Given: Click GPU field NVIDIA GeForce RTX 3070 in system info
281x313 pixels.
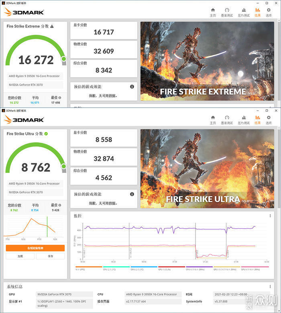Looking at the screenshot, I should tap(64, 294).
